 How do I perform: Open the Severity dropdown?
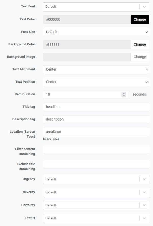(x=96, y=192)
